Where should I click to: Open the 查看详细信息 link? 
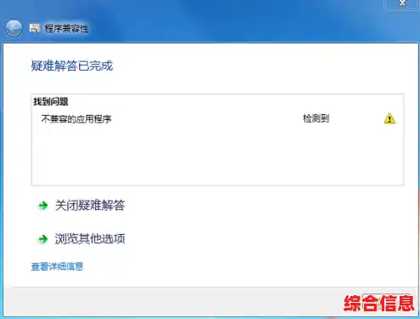(x=57, y=266)
